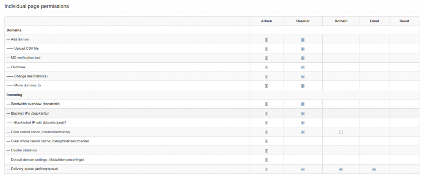The height and width of the screenshot is (174, 423).
Task: Toggle Reseller checkbox for Add domain
Action: 303,40
